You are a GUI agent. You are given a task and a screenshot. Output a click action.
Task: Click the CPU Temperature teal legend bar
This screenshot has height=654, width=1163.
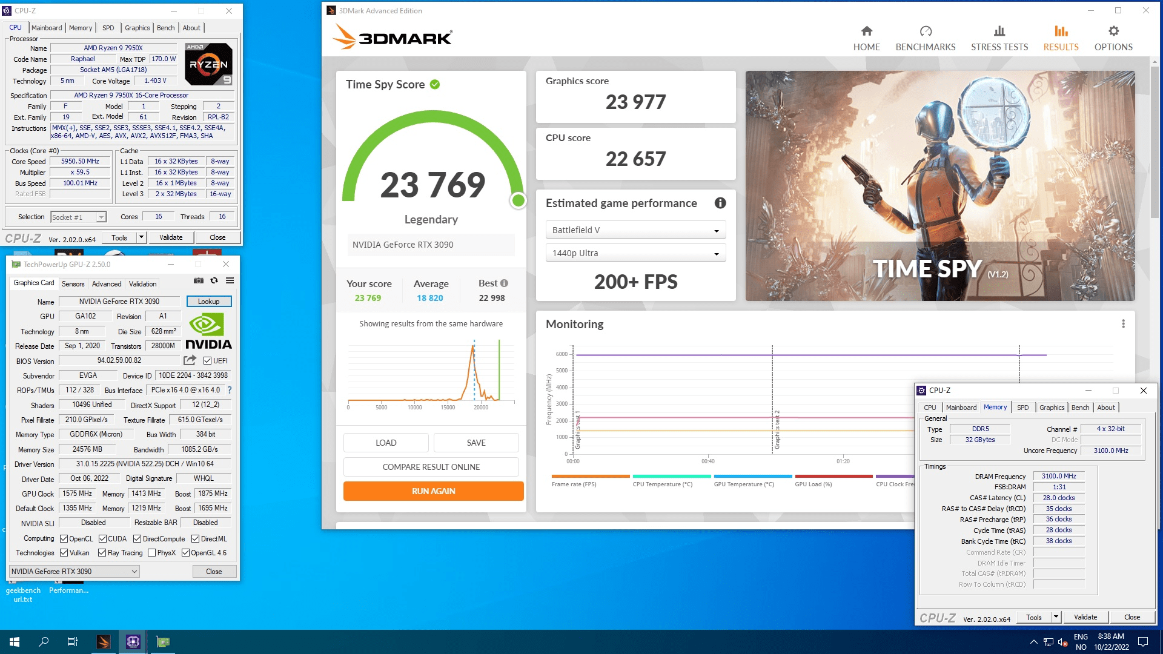[x=672, y=477]
